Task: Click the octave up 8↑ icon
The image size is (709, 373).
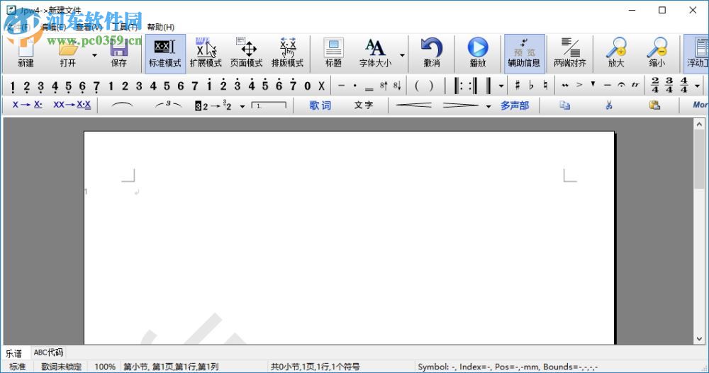Action: (x=383, y=86)
